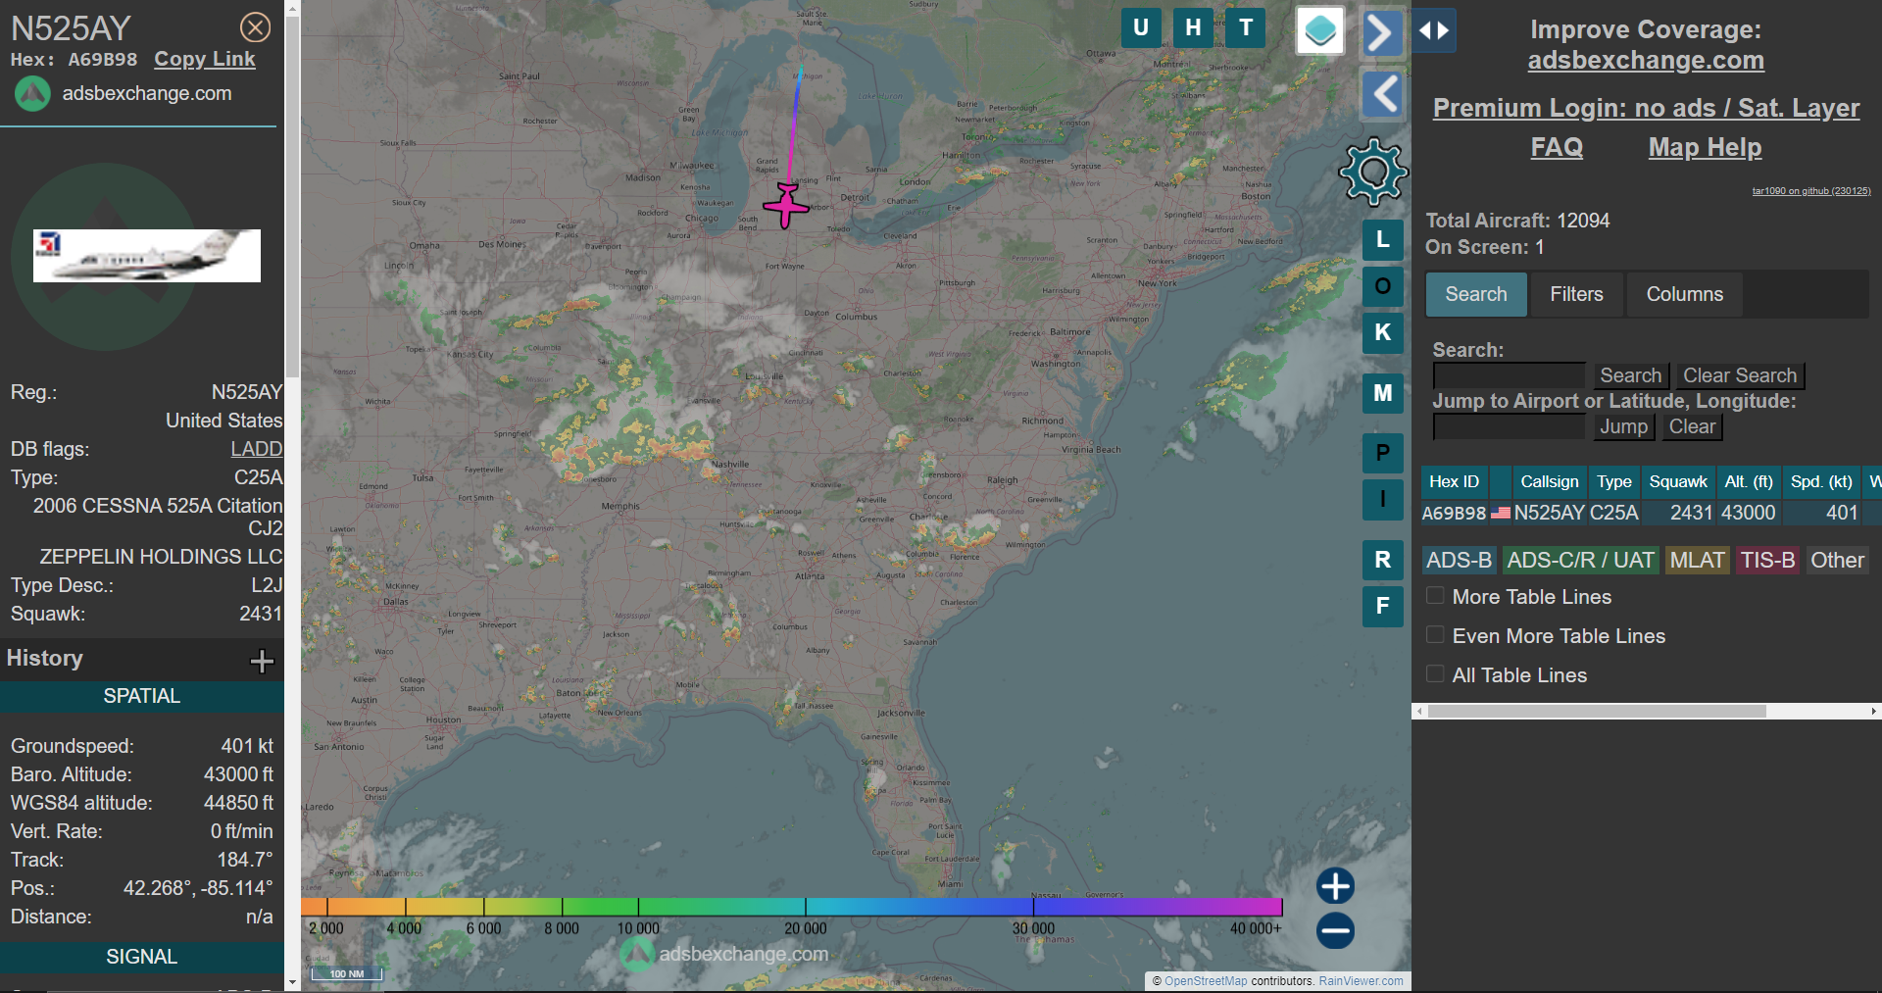Open the map layer selector icon
Screen dimensions: 1882x993
(x=1320, y=30)
